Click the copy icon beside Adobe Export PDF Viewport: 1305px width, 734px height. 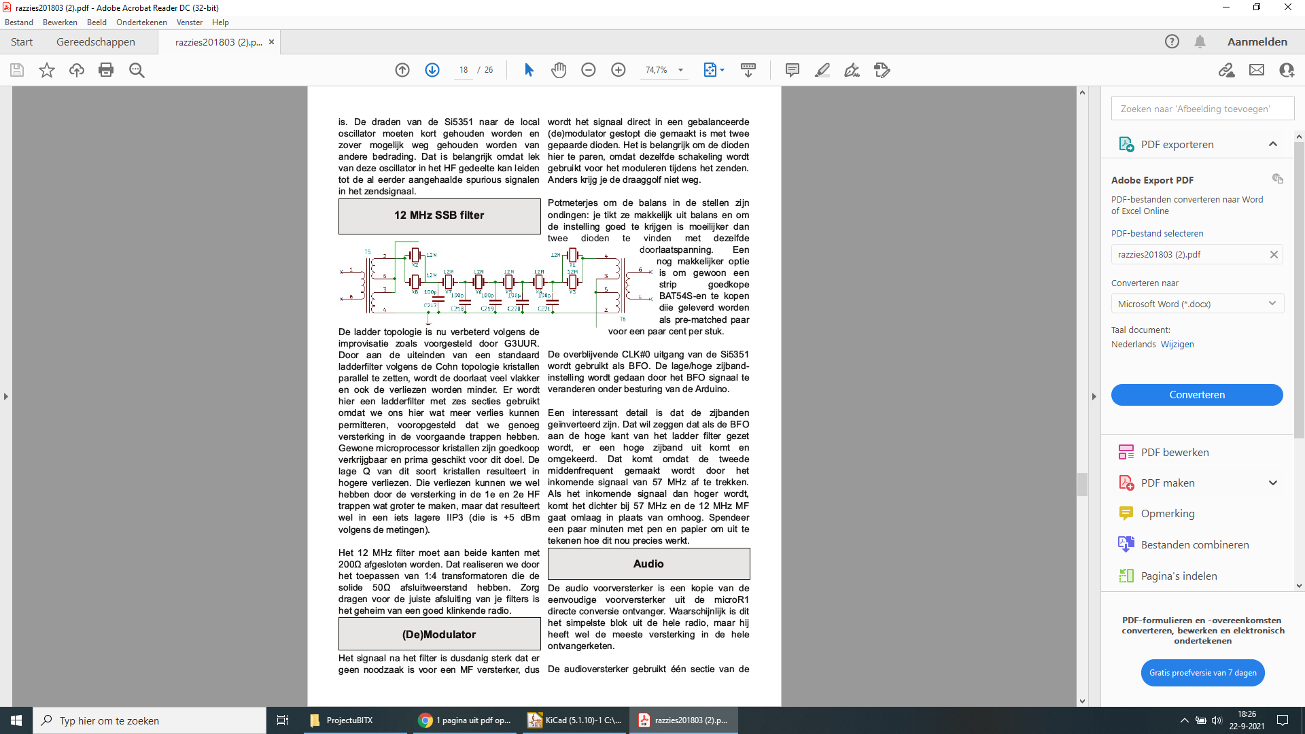point(1278,179)
